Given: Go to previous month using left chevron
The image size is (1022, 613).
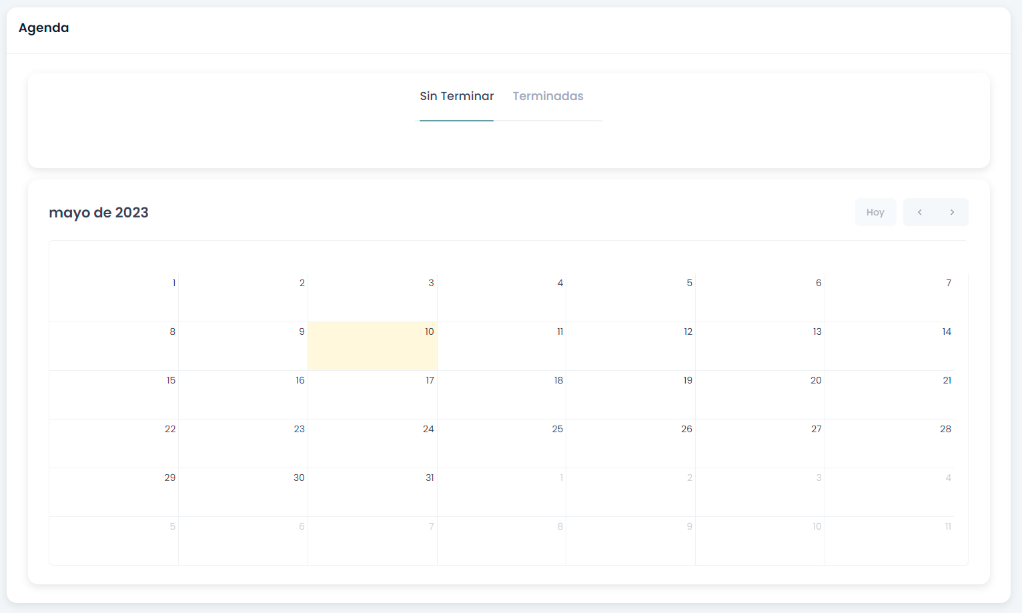Looking at the screenshot, I should [919, 212].
